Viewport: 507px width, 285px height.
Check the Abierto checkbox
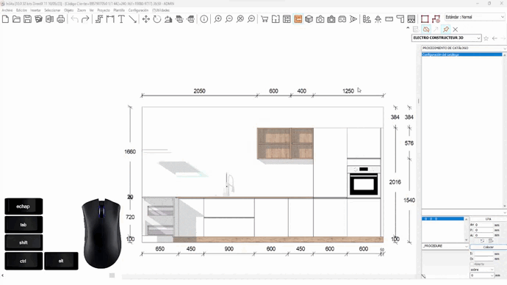(x=472, y=264)
